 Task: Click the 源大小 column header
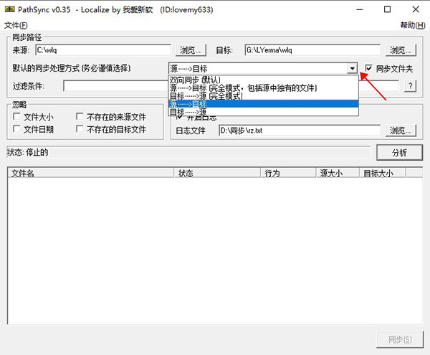pyautogui.click(x=338, y=173)
